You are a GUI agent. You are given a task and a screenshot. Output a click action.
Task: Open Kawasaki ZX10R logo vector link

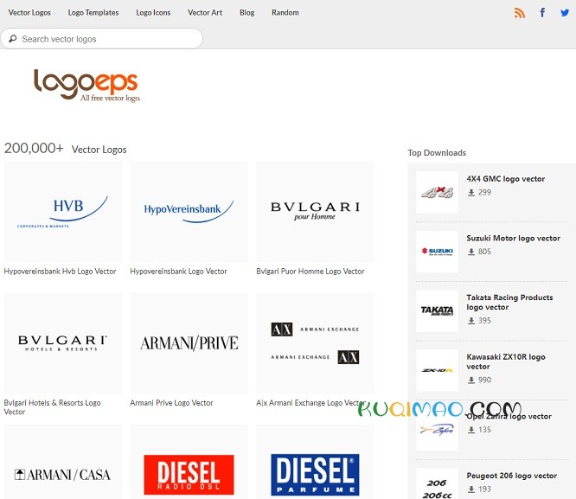click(x=505, y=361)
